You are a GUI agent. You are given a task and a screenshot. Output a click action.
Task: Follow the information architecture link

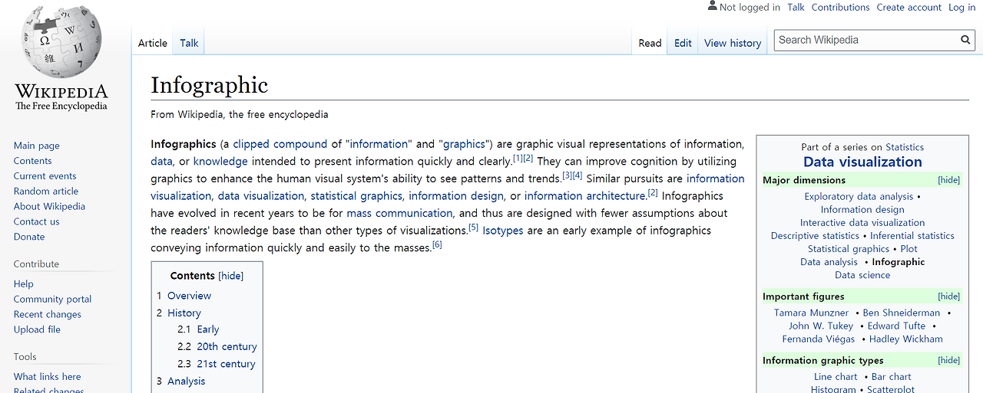tap(584, 196)
